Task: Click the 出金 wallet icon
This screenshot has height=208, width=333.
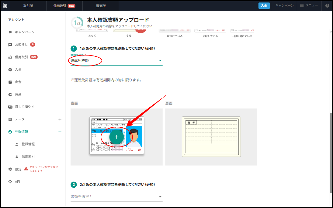Action: point(10,82)
